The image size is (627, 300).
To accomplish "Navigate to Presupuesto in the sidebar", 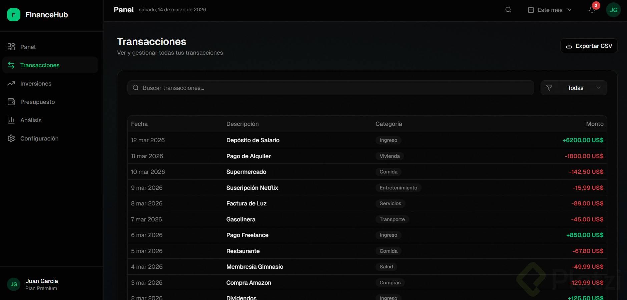I will (50, 102).
